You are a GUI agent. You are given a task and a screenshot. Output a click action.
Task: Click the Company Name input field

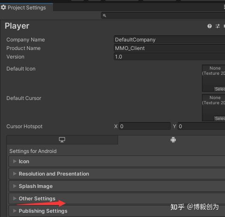169,40
